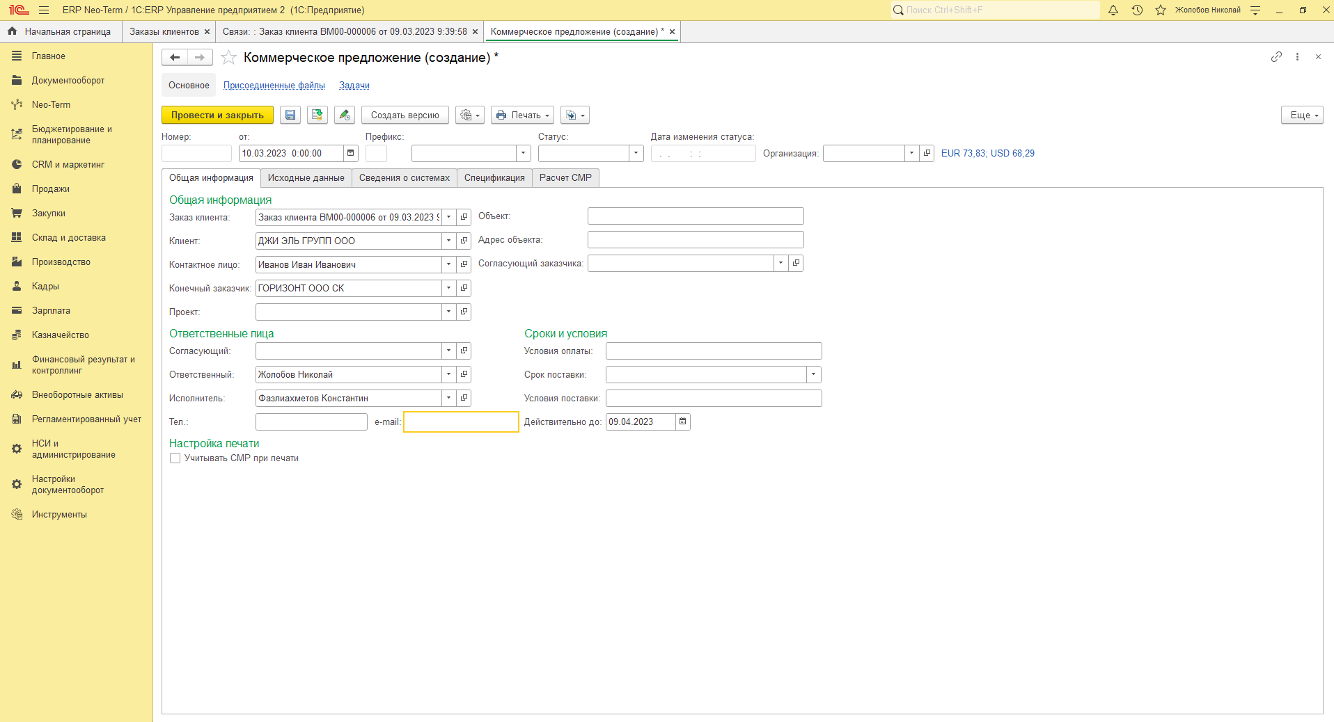Expand Согласующий заказчика dropdown arrow
Screen dimensions: 1334x722
pos(781,263)
